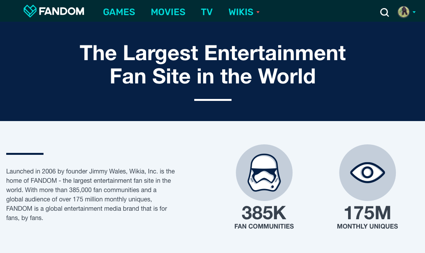This screenshot has height=253, width=425.
Task: Go to the MOVIES section
Action: [x=168, y=12]
